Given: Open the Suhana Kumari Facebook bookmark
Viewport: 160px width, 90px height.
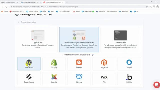Looking at the screenshot, I should click(32, 11).
